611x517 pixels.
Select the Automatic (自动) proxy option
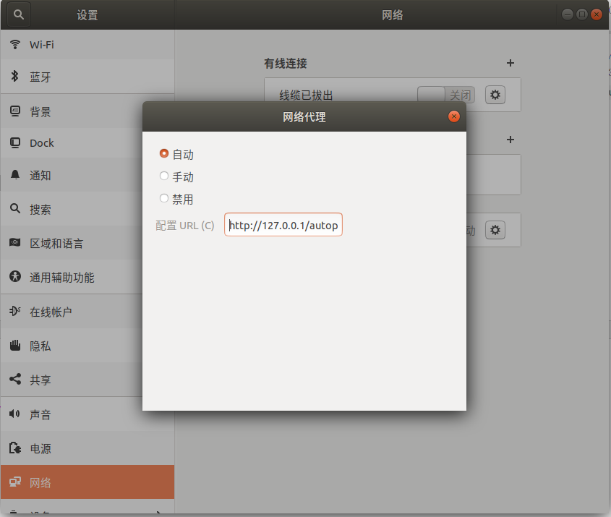pos(164,154)
